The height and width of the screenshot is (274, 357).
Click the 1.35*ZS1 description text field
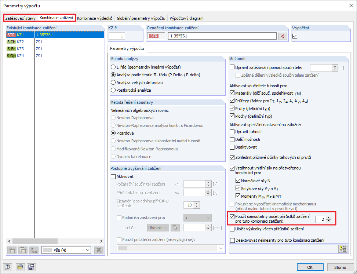[x=222, y=36]
